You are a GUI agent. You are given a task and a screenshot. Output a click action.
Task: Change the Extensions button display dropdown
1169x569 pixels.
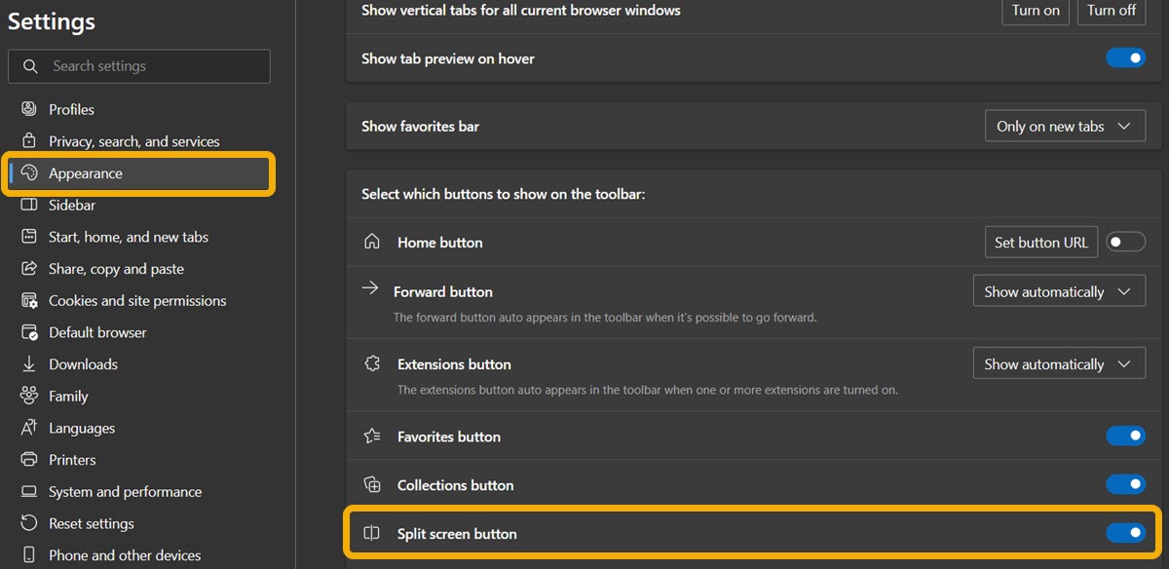[x=1059, y=362]
